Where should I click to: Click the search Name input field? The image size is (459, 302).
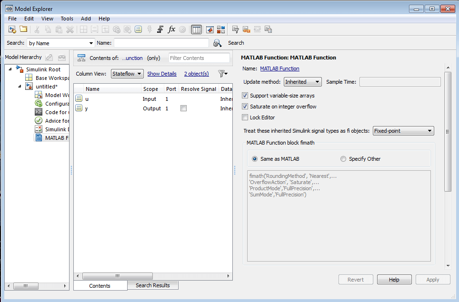click(161, 43)
